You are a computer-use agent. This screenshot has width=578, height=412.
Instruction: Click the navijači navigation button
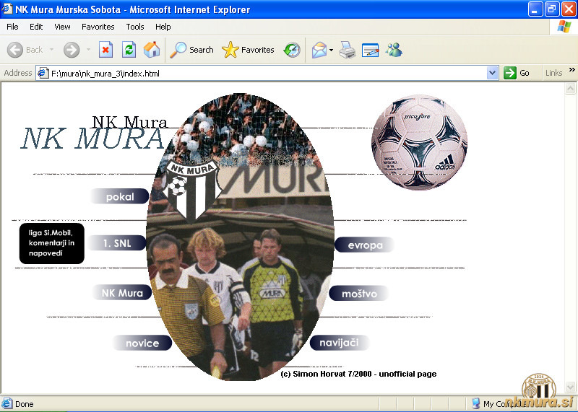[340, 343]
